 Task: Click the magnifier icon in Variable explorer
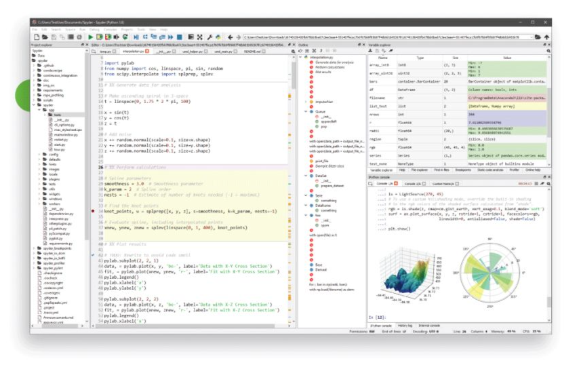pyautogui.click(x=548, y=51)
